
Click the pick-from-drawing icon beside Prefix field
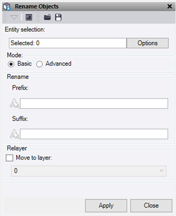click(14, 103)
